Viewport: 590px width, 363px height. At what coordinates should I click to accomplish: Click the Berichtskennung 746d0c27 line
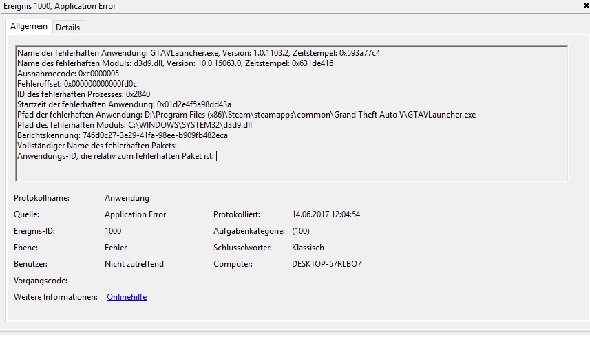tap(123, 135)
